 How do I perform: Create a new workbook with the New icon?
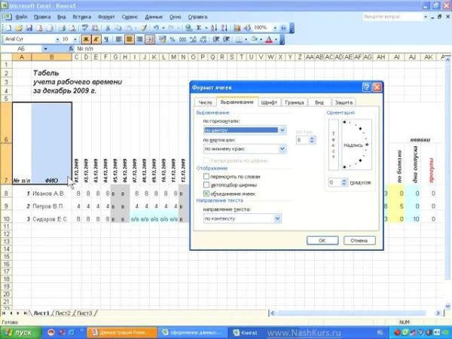[x=8, y=28]
